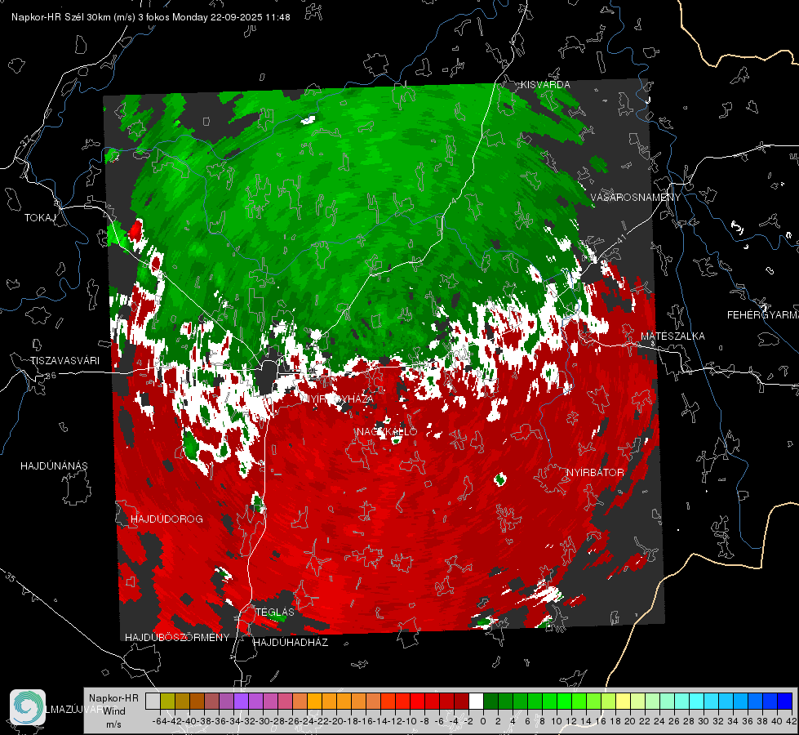Select the purple swatch between -34 and -32
799x735 pixels.
click(241, 701)
